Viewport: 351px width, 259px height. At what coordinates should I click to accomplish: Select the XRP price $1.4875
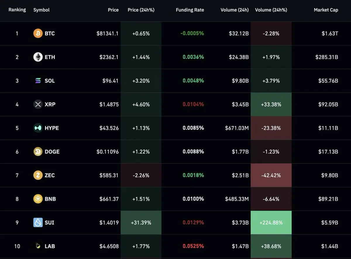[x=109, y=104]
